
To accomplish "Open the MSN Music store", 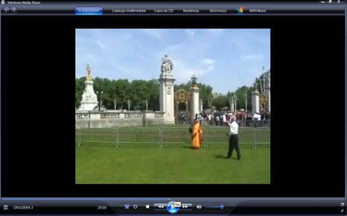I will (x=258, y=11).
